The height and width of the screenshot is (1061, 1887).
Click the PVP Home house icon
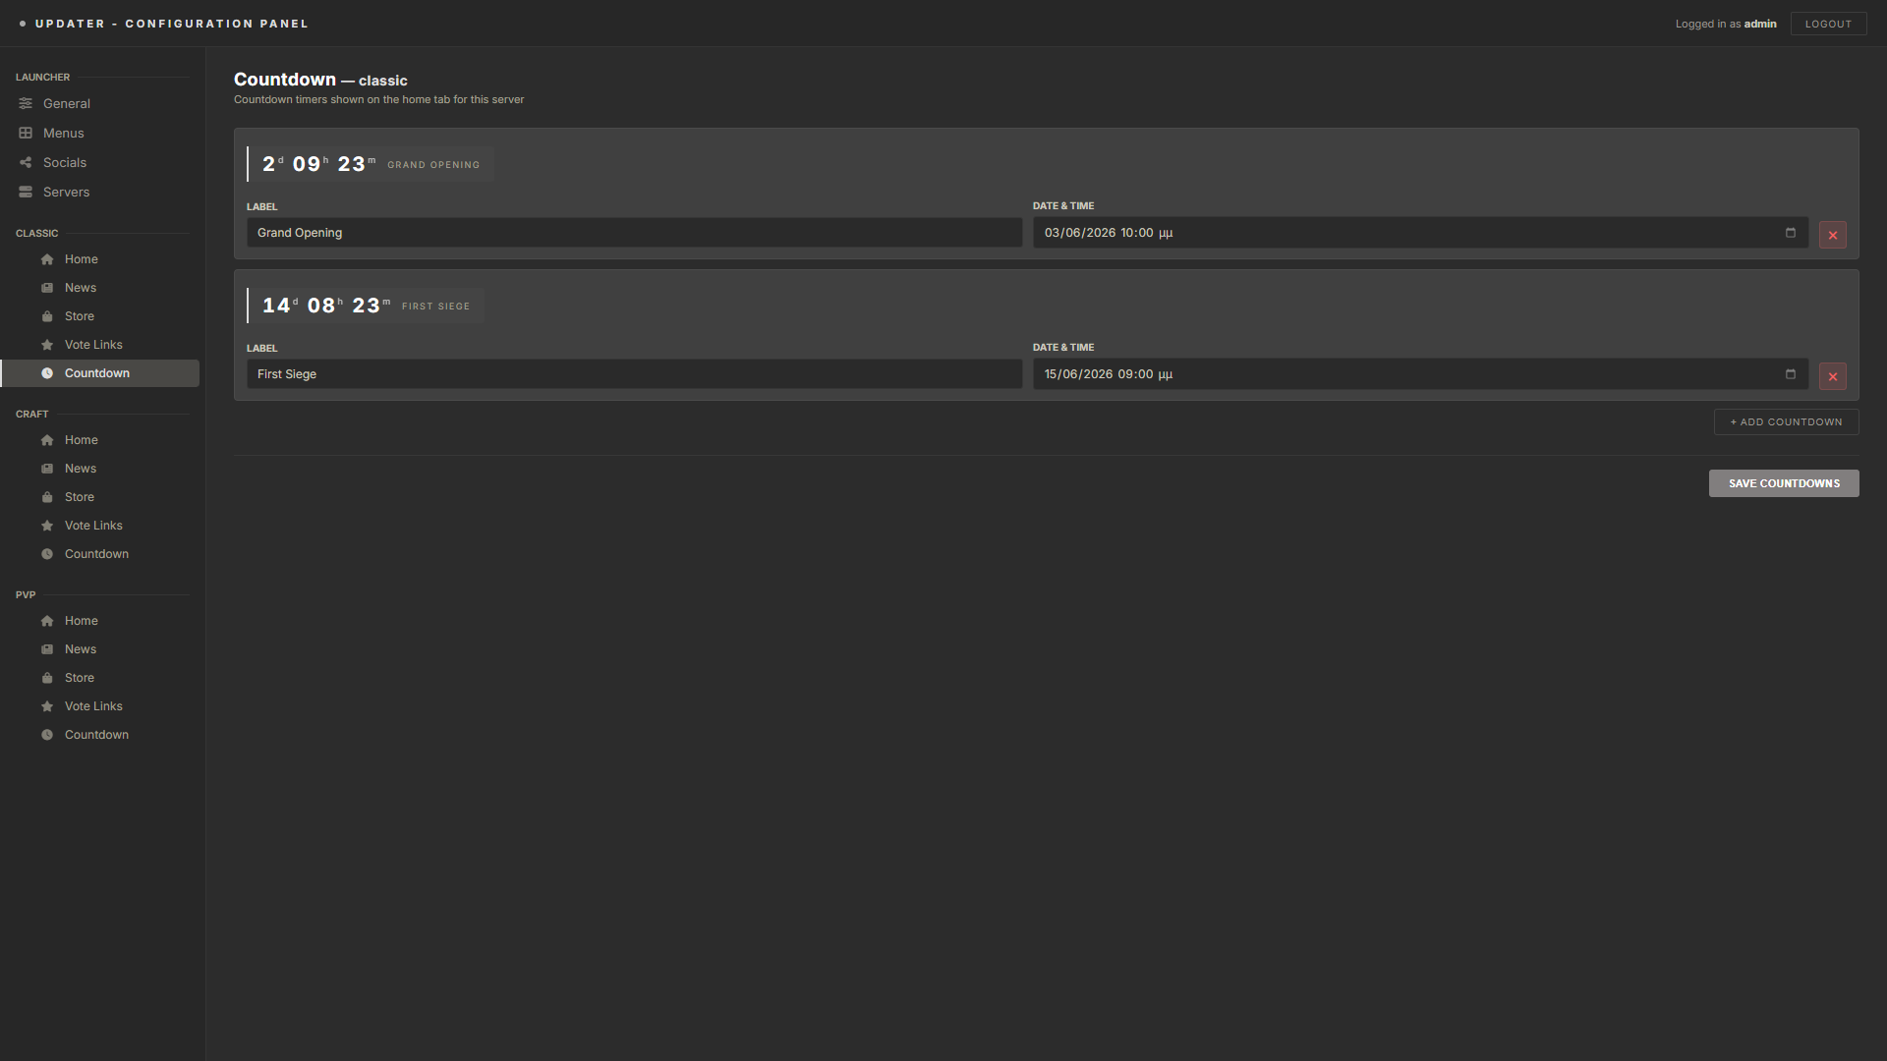(47, 621)
